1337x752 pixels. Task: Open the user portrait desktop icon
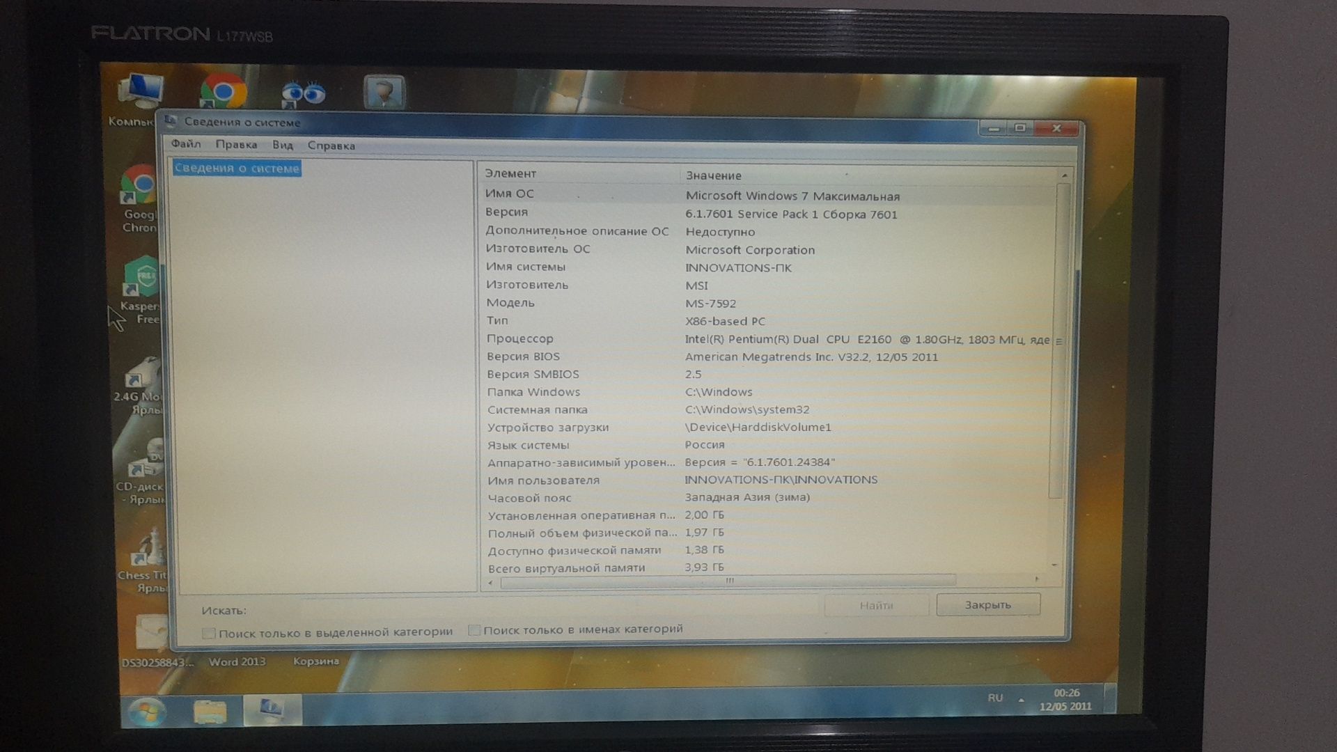click(384, 92)
